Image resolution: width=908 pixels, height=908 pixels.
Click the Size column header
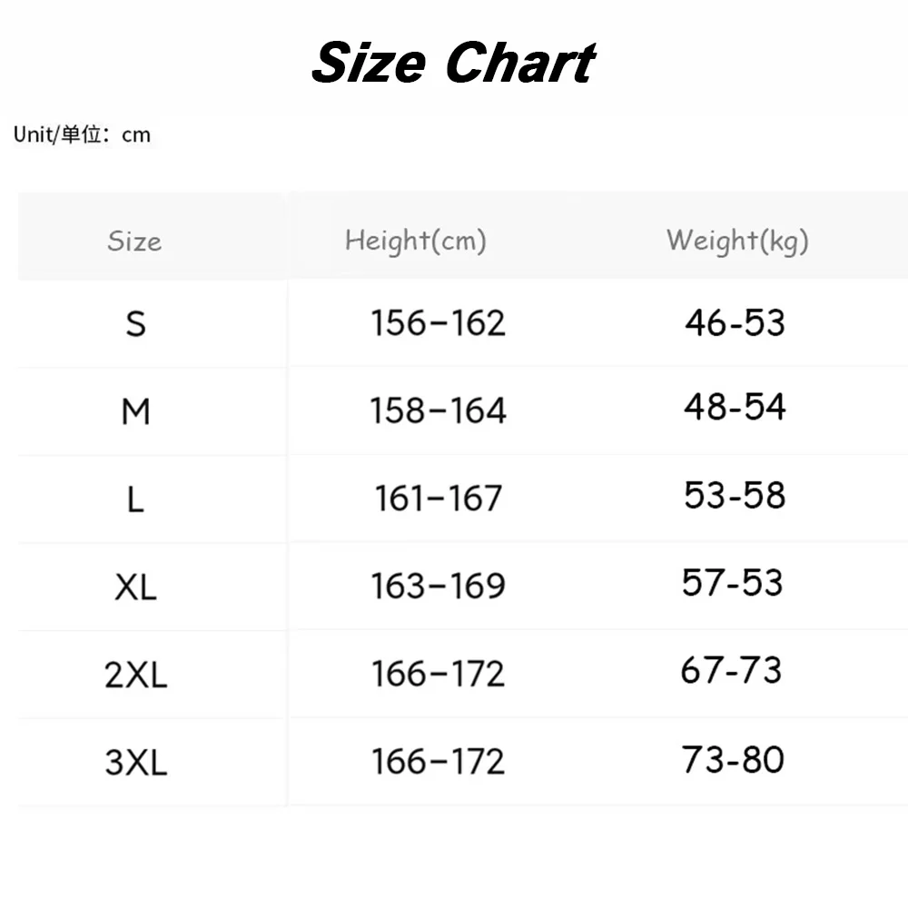click(x=134, y=241)
